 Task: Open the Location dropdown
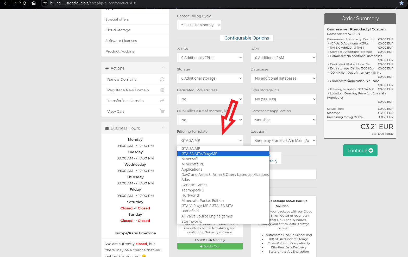click(284, 140)
